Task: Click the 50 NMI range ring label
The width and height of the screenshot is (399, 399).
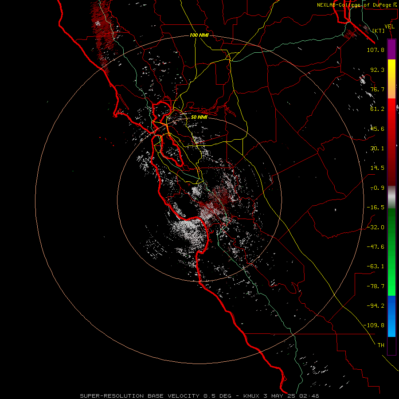Action: 199,117
